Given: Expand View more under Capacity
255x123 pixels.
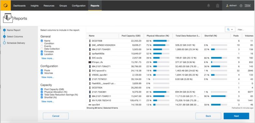Looking at the screenshot, I should (x=48, y=102).
